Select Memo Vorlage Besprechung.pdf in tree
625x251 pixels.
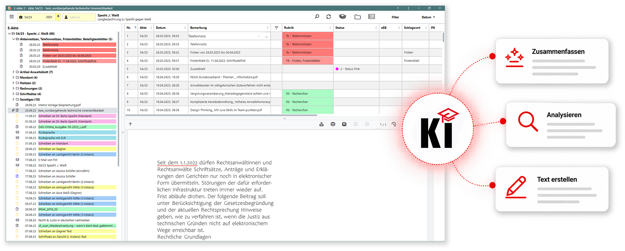(60, 105)
